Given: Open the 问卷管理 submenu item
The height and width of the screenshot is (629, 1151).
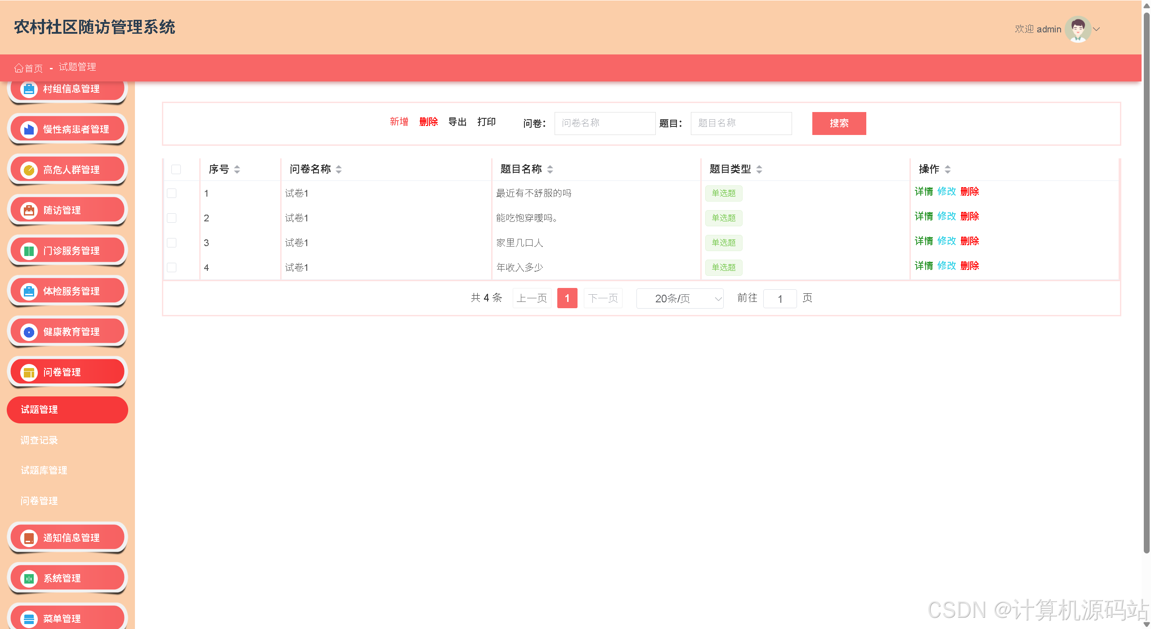Looking at the screenshot, I should pyautogui.click(x=39, y=501).
